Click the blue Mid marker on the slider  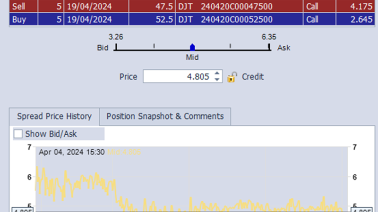(x=192, y=47)
